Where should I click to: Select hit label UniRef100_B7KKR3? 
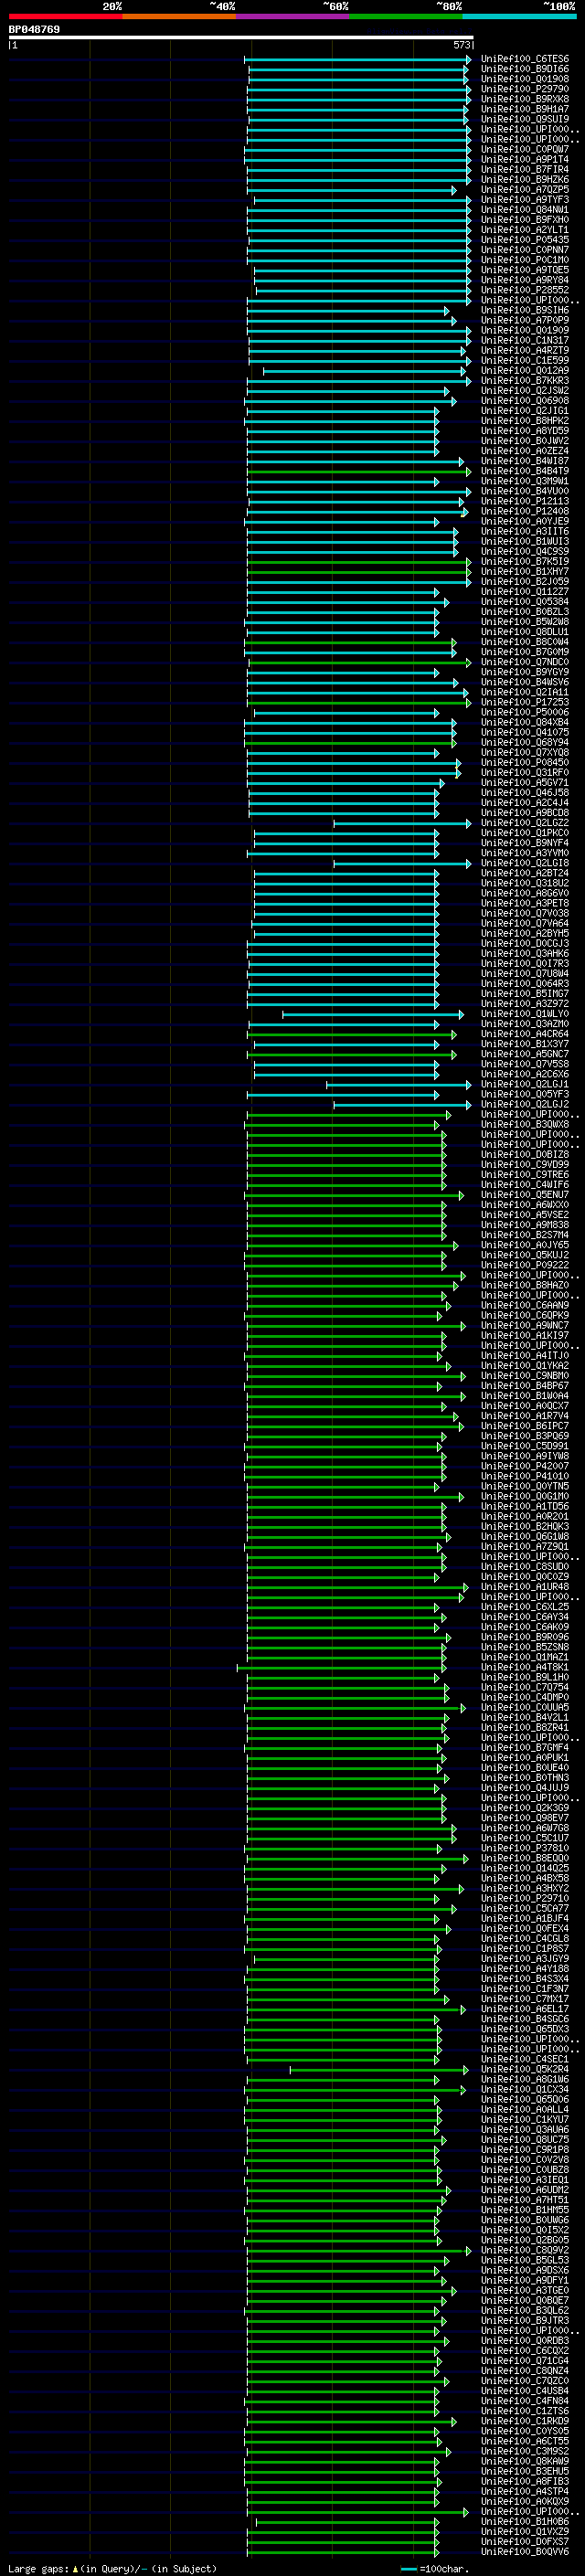click(x=525, y=381)
